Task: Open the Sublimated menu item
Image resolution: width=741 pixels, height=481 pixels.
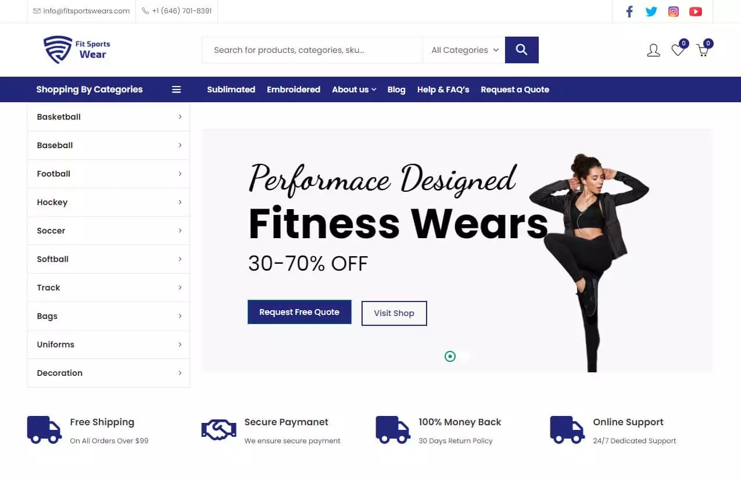Action: pyautogui.click(x=231, y=89)
